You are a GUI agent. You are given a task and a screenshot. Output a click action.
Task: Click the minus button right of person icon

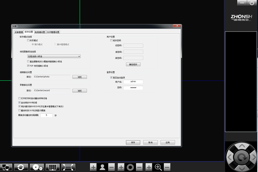(112, 167)
